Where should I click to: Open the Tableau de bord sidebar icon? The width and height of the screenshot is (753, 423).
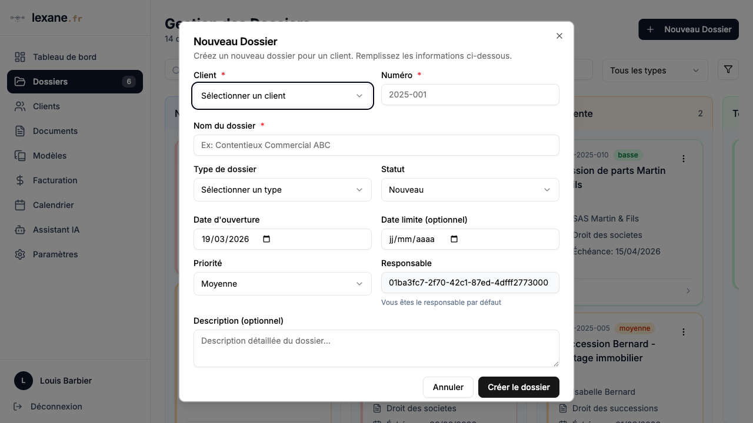pyautogui.click(x=20, y=57)
